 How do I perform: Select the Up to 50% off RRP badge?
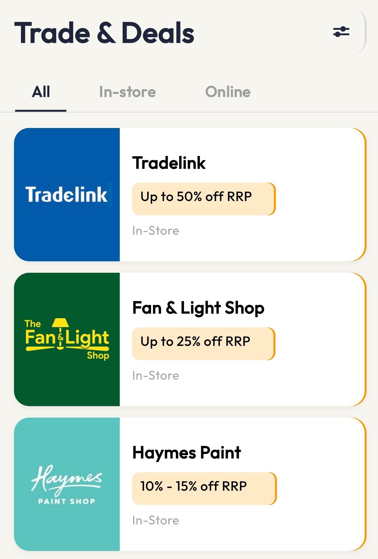pos(204,199)
